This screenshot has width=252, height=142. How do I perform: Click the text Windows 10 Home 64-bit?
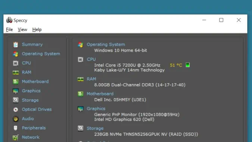[121, 50]
